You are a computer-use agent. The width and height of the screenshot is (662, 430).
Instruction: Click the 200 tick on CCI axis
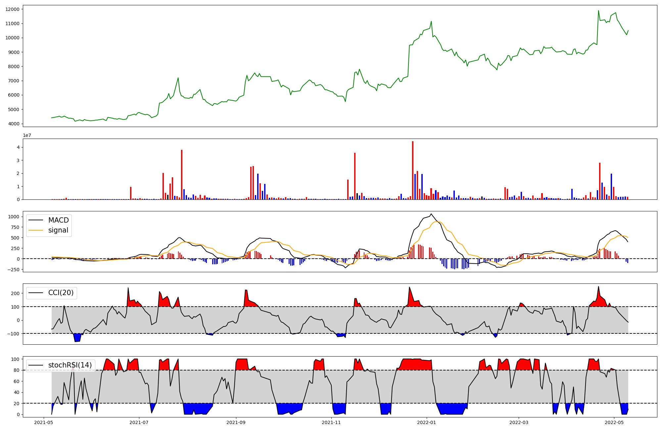[x=15, y=293]
